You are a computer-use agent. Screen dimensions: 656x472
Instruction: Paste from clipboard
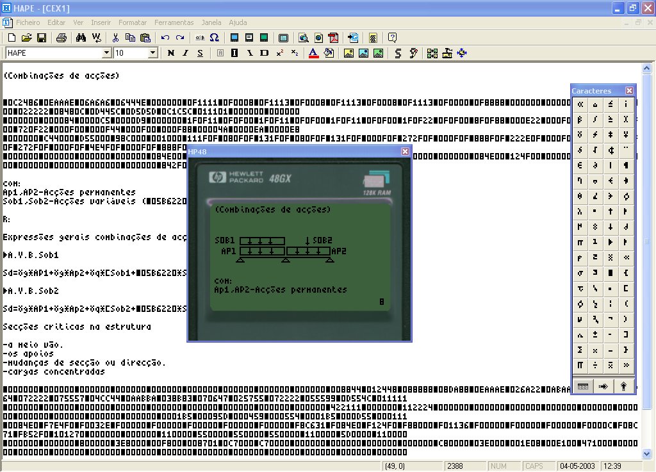pyautogui.click(x=145, y=38)
